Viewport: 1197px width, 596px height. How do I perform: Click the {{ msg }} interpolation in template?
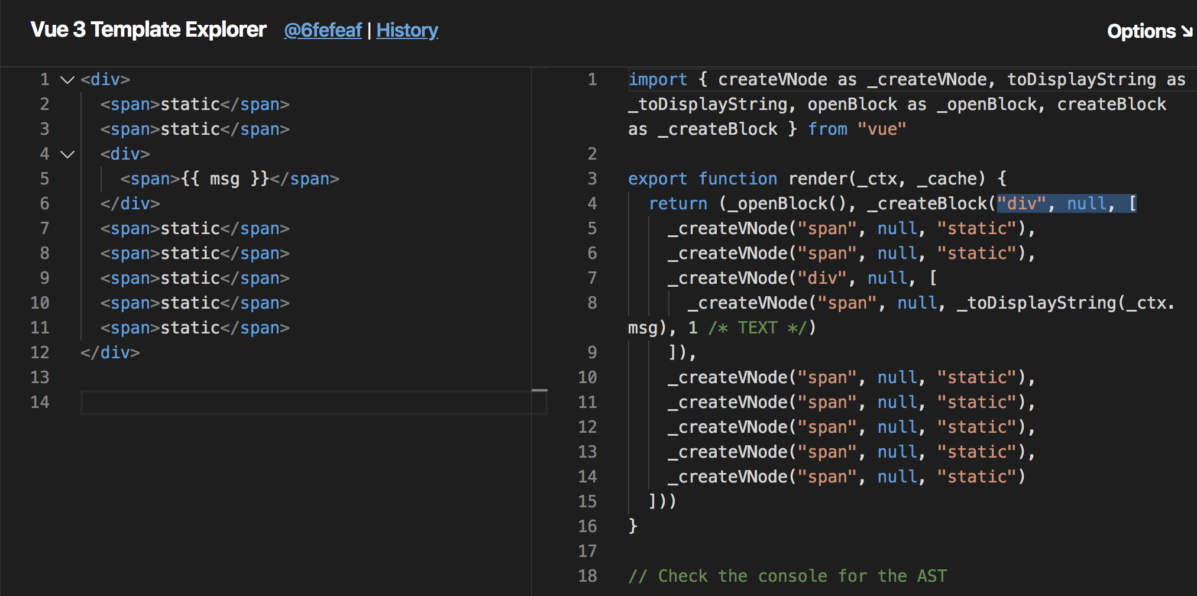tap(225, 179)
